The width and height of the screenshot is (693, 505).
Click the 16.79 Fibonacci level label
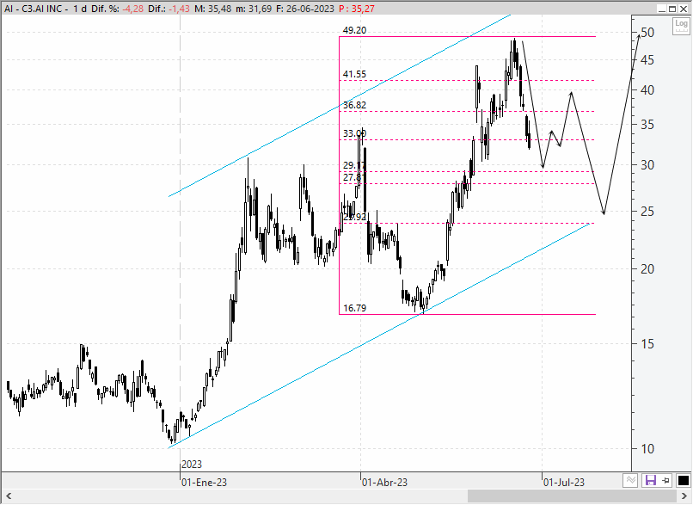pos(354,308)
